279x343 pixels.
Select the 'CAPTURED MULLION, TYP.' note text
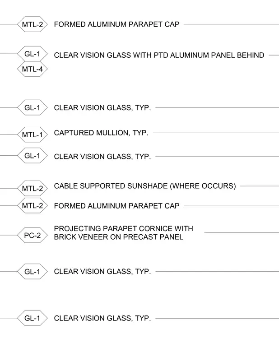(101, 133)
